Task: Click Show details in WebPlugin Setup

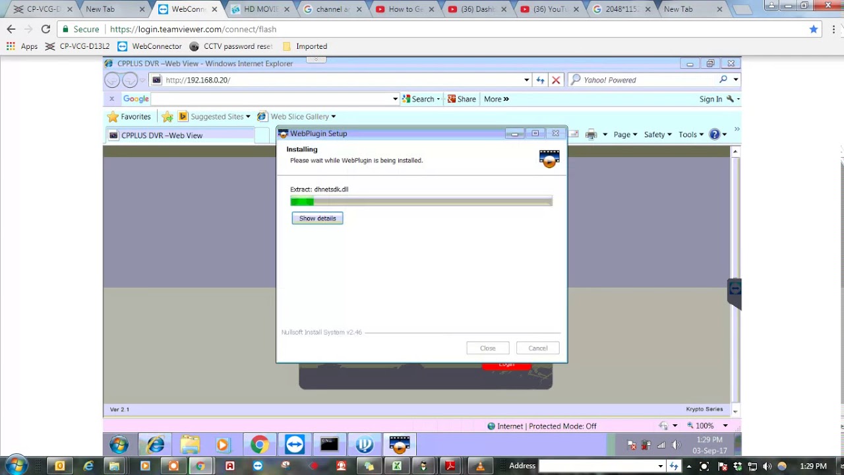Action: pos(317,218)
